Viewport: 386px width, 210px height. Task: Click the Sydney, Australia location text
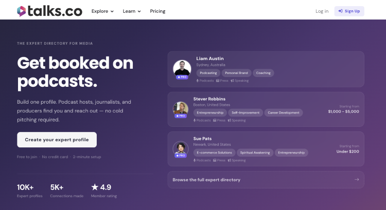[210, 65]
